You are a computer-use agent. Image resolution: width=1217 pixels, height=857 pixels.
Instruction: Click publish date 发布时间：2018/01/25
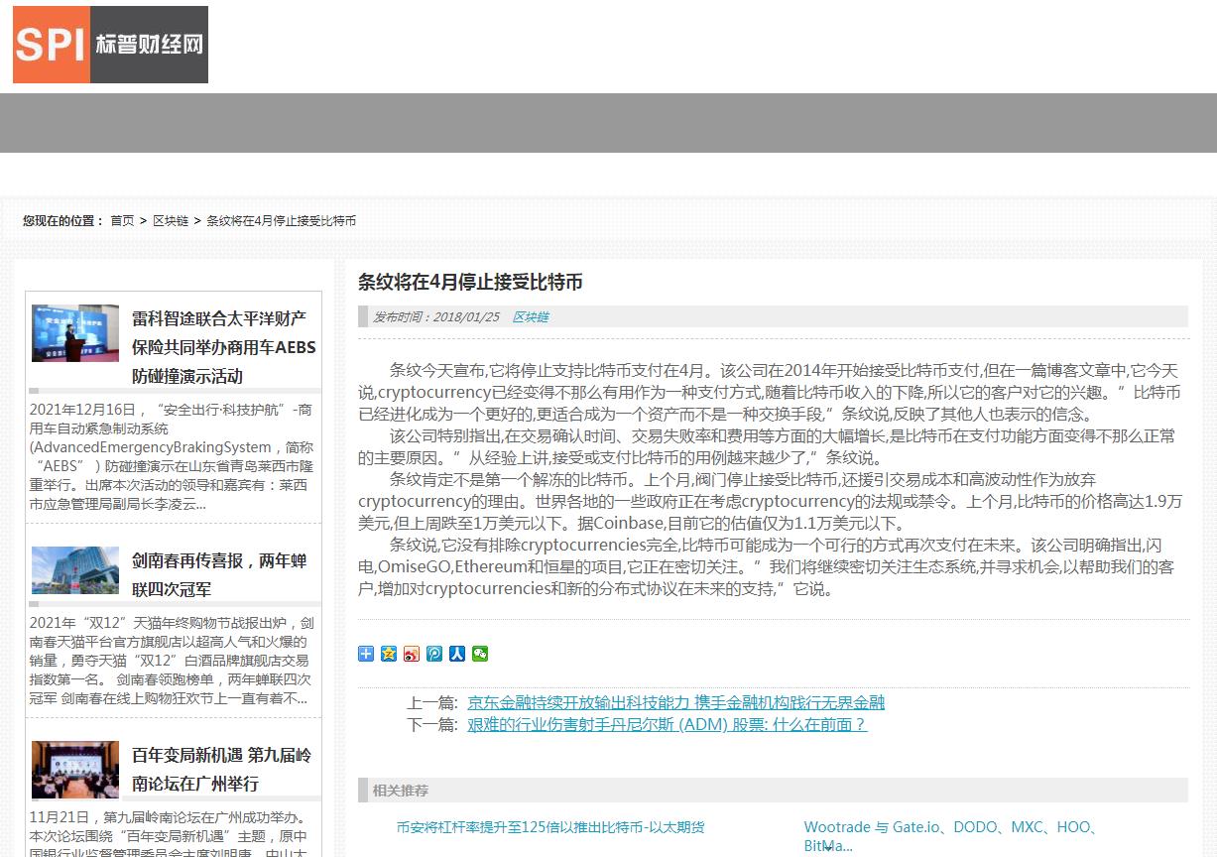436,316
